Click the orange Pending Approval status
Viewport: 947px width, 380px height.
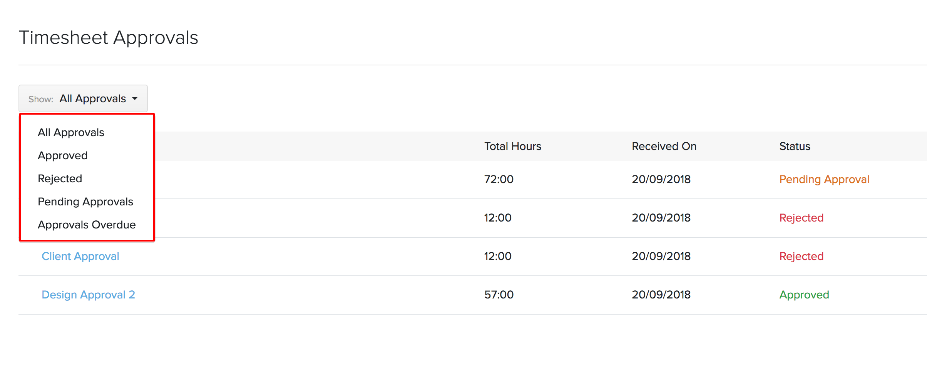click(824, 180)
